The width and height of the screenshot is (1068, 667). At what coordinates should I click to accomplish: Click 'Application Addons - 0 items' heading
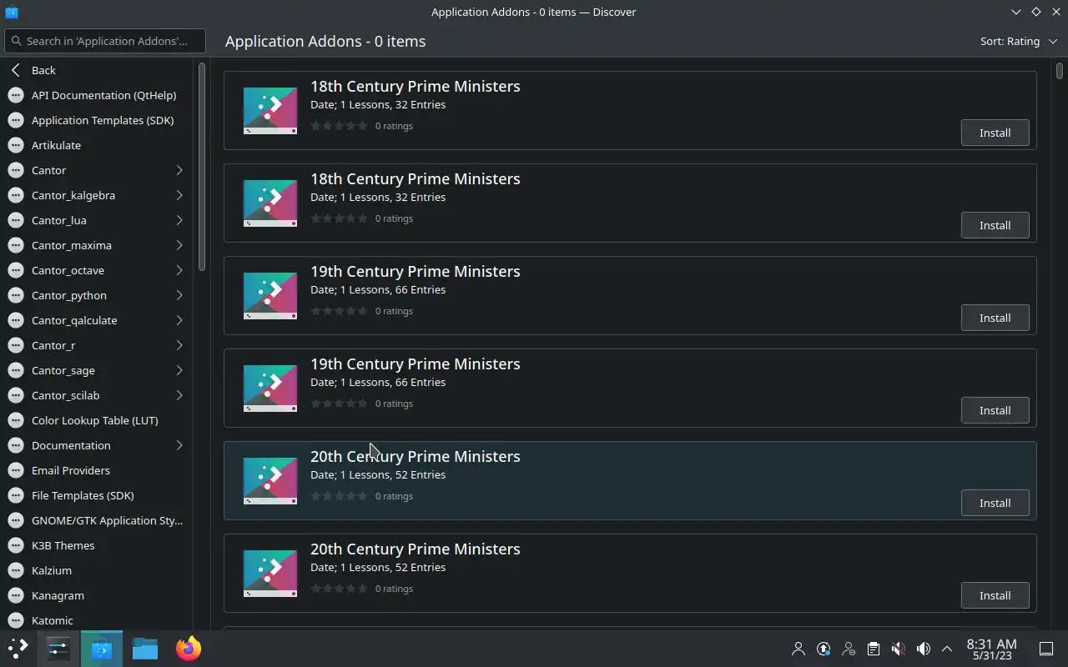tap(325, 41)
